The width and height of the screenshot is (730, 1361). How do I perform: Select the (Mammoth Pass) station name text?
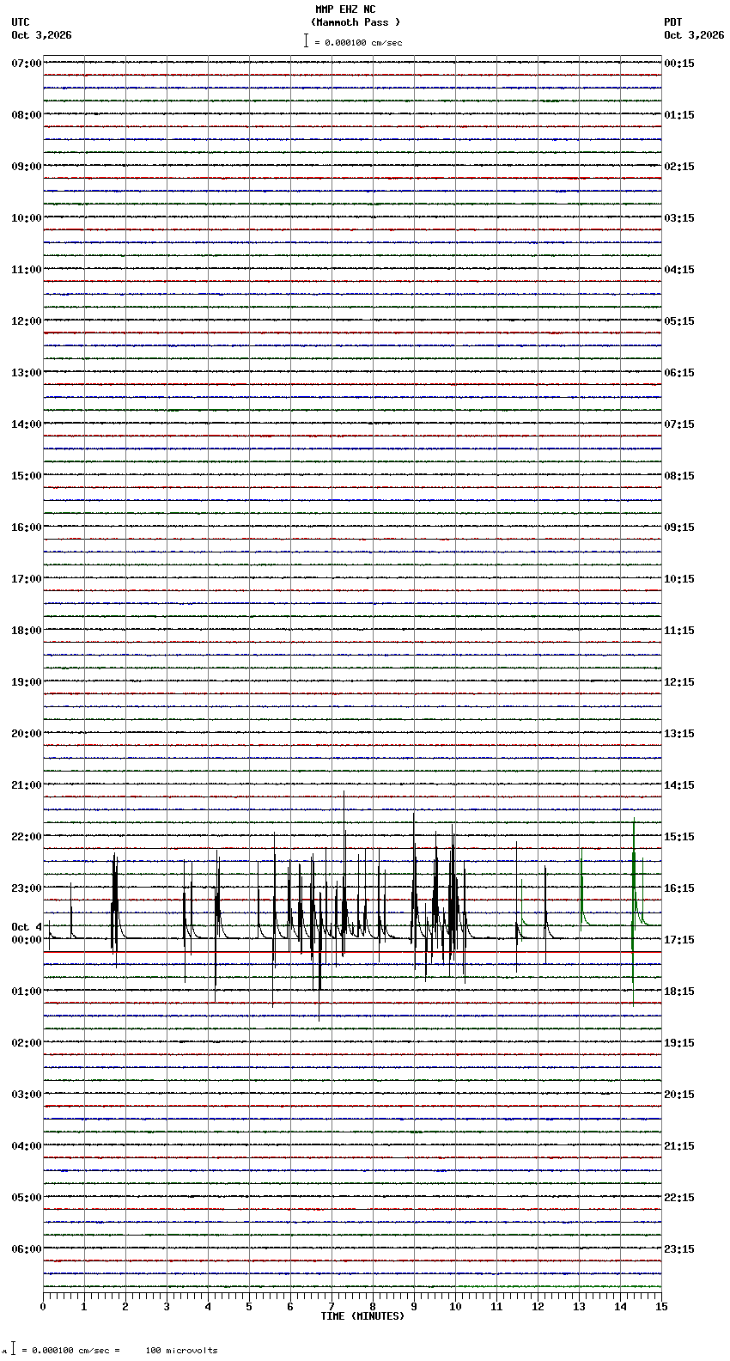(x=356, y=22)
